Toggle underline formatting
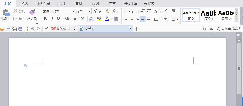 [58, 19]
